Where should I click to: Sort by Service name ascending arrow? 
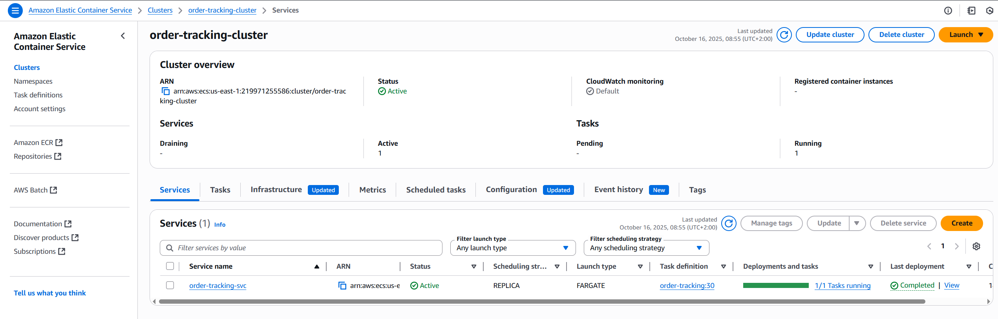(317, 267)
